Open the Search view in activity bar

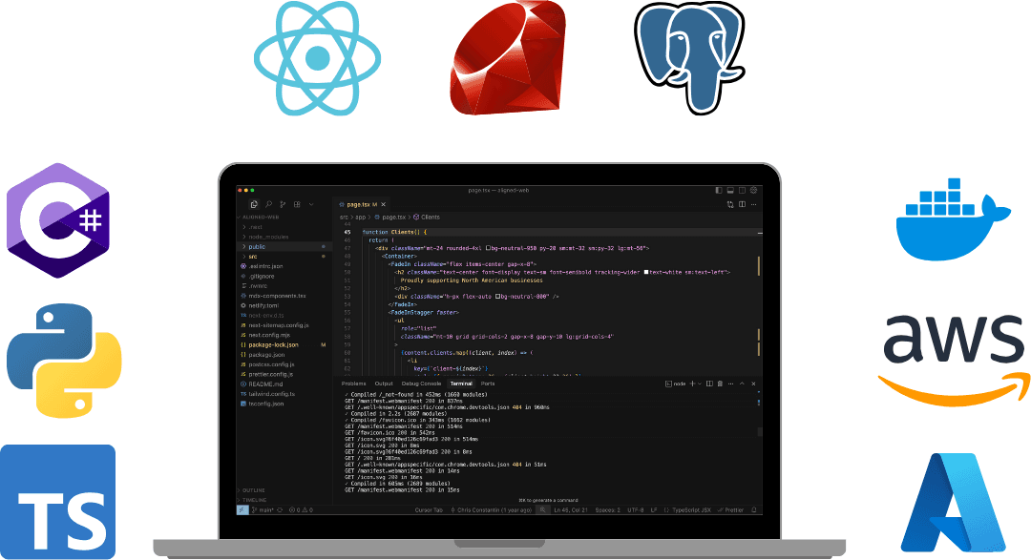click(269, 204)
